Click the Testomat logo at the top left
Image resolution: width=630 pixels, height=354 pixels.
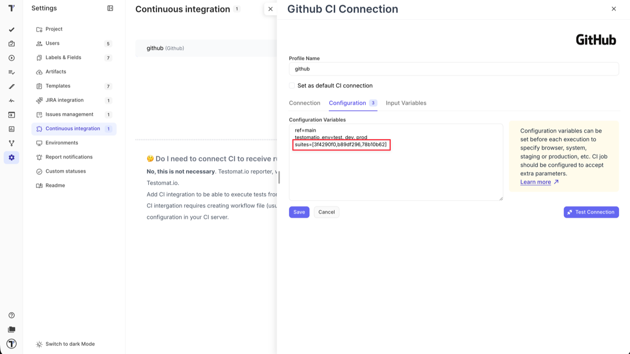pyautogui.click(x=11, y=8)
